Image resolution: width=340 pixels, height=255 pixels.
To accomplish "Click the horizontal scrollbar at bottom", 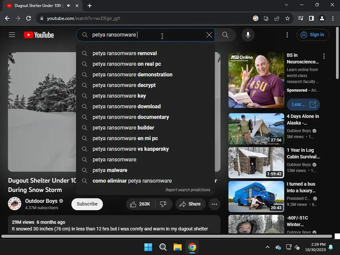I will (167, 236).
